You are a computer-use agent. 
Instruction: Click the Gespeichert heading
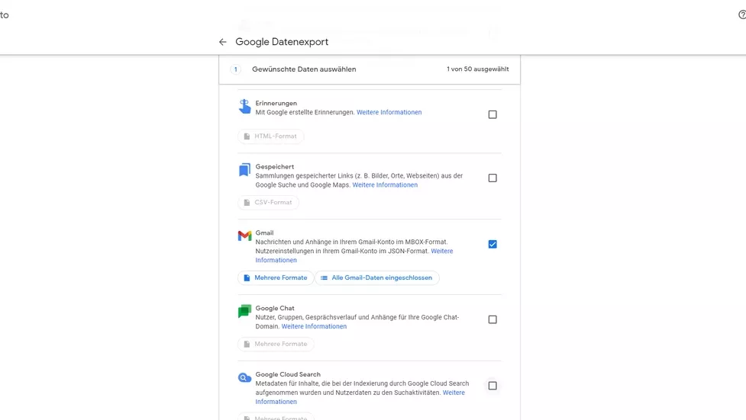click(x=275, y=167)
